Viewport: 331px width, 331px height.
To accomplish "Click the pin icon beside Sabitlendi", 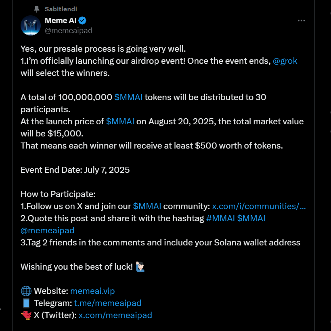I will pyautogui.click(x=37, y=9).
